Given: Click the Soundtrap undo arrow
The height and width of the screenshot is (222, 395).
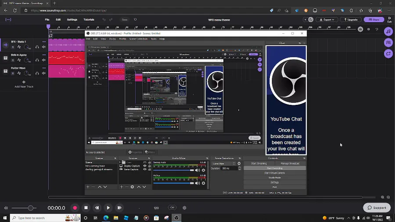Looking at the screenshot, I should 104,20.
